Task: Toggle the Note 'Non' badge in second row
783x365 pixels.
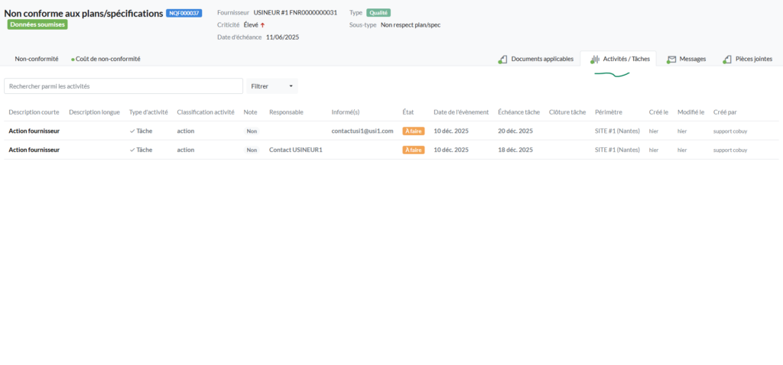Action: coord(252,150)
